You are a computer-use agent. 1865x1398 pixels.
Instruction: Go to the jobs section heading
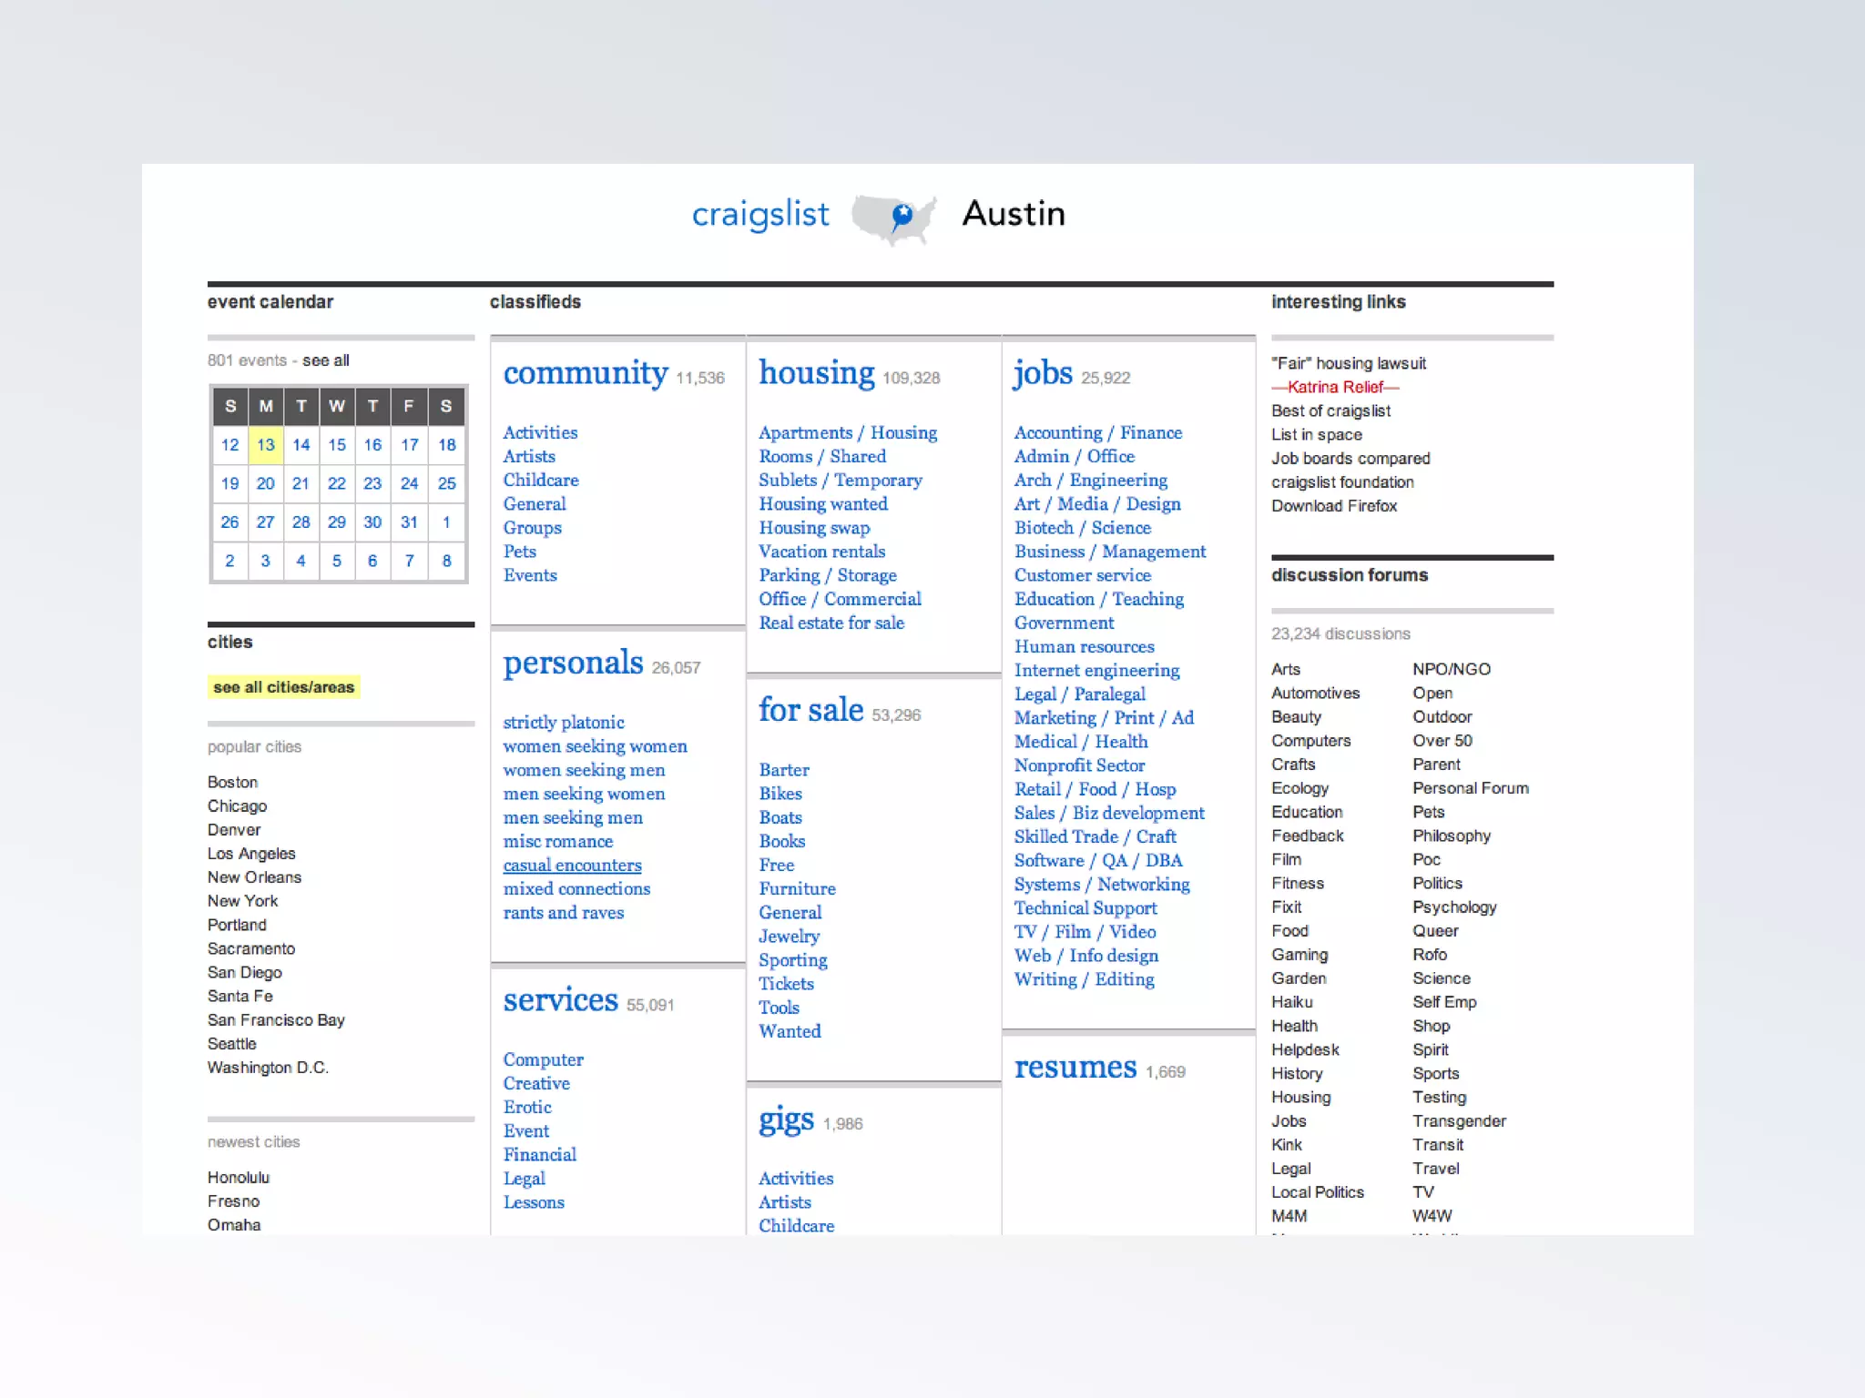[1043, 373]
